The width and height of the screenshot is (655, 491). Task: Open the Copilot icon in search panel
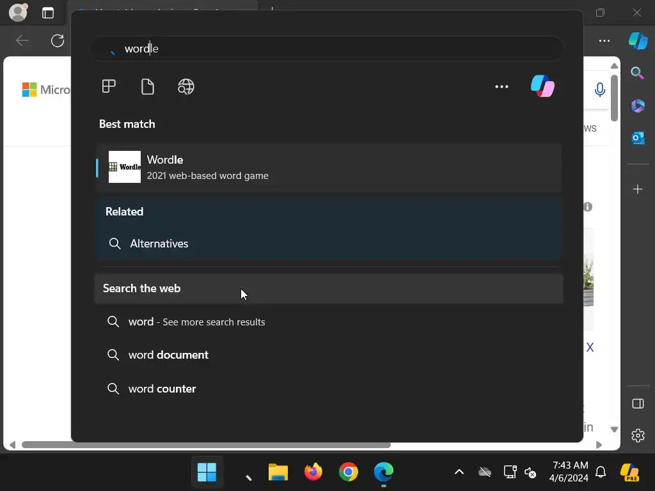pos(542,86)
